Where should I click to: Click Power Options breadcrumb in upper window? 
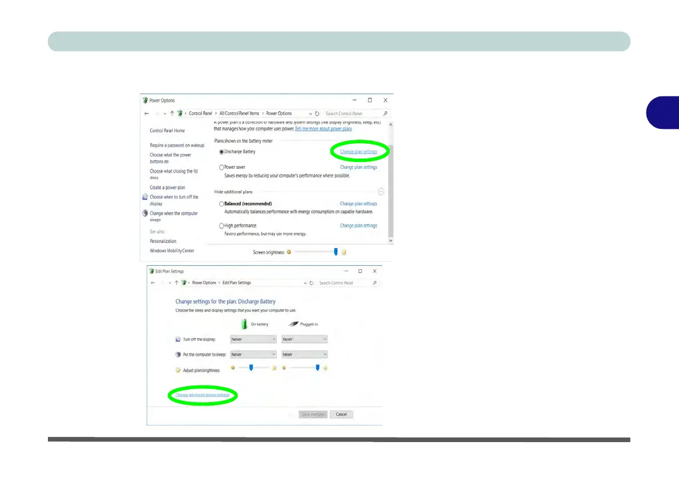coord(279,114)
